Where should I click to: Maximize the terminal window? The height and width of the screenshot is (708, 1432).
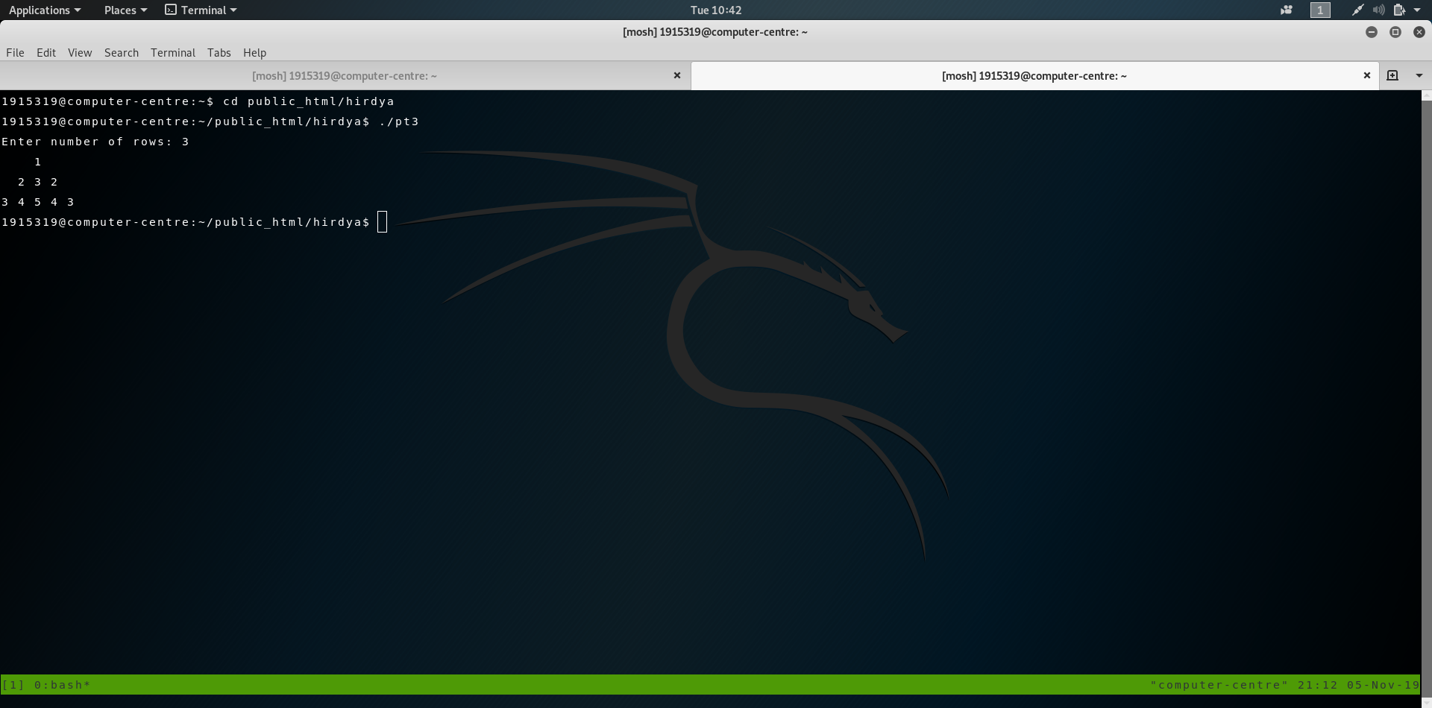point(1395,32)
